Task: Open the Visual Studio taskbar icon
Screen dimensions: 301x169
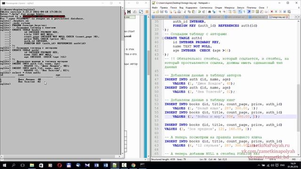Action: tap(87, 165)
